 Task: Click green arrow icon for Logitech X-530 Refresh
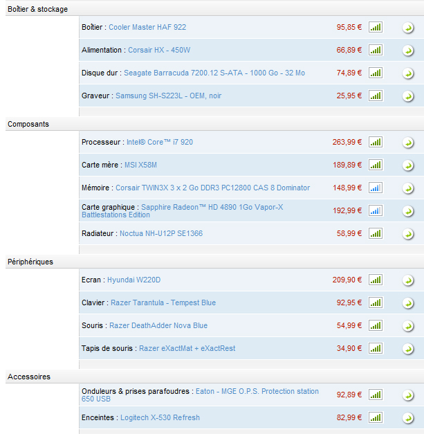[x=408, y=418]
